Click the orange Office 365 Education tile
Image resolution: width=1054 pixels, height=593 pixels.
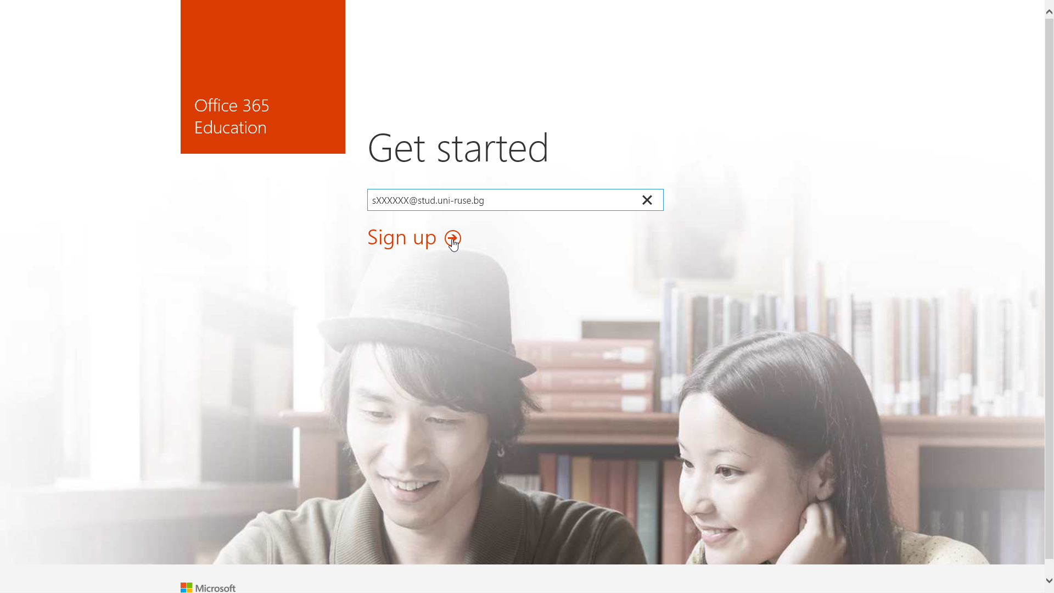(263, 77)
